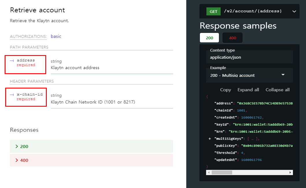Click the scrollbar right arrow
This screenshot has width=306, height=188.
pyautogui.click(x=290, y=172)
